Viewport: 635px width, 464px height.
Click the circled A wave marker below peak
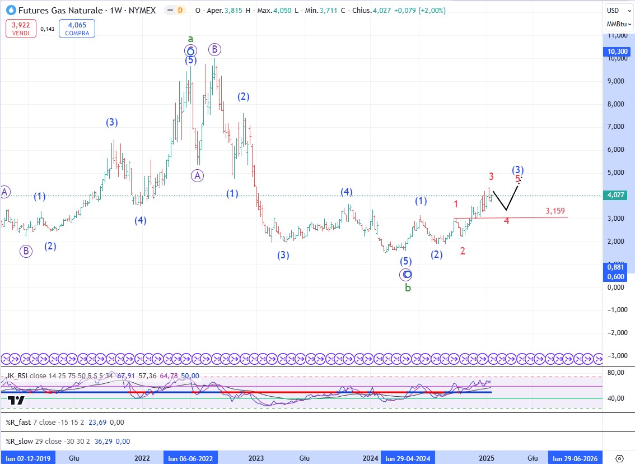tap(197, 175)
